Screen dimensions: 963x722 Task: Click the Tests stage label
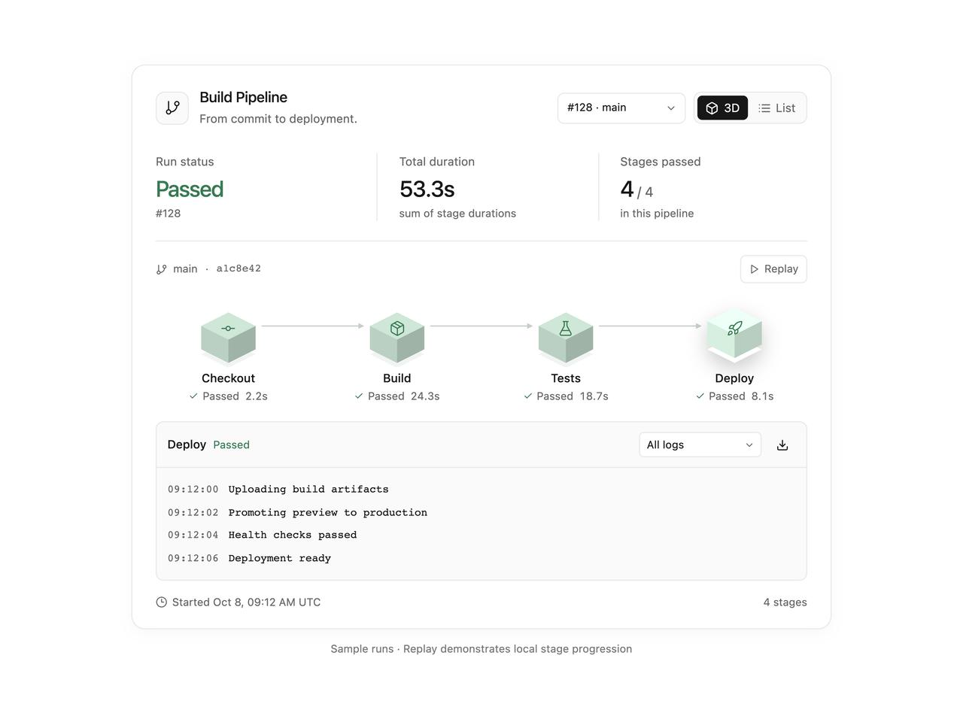point(566,378)
